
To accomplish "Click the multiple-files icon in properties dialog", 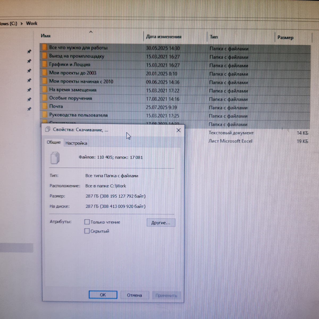I will coord(55,158).
